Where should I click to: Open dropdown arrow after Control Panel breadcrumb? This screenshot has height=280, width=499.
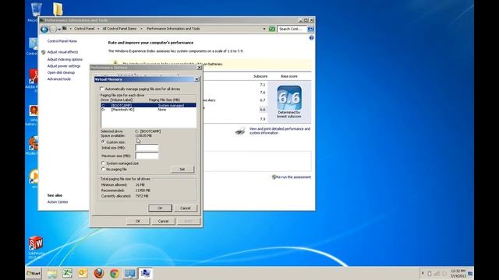click(98, 29)
